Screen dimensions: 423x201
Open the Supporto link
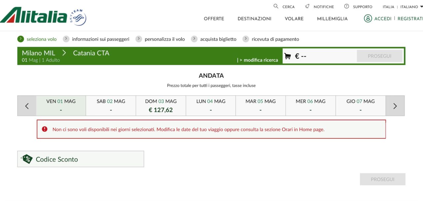coord(363,7)
